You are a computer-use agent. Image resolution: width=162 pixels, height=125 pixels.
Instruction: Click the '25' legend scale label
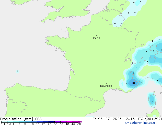point(50,124)
